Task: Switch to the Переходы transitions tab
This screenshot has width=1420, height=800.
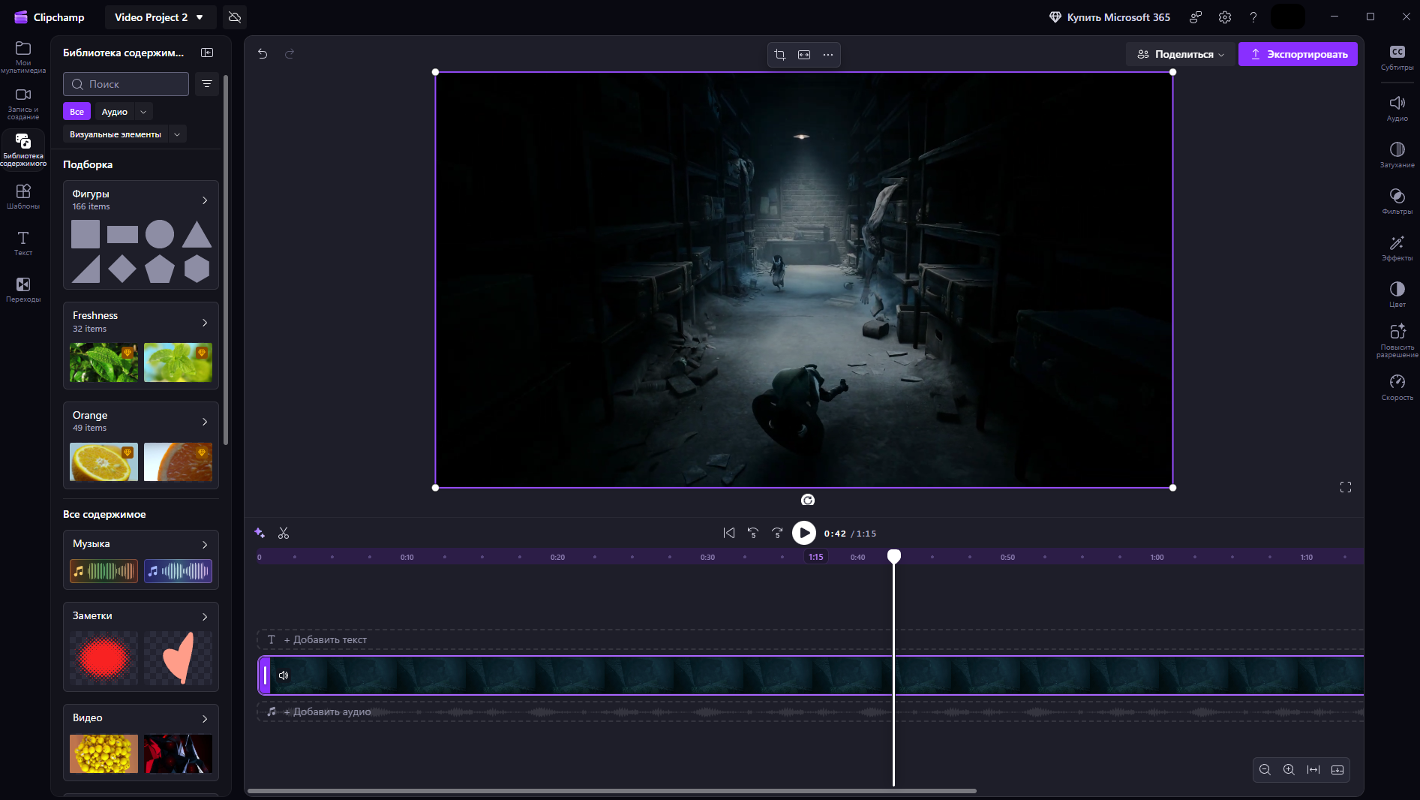Action: click(x=23, y=290)
